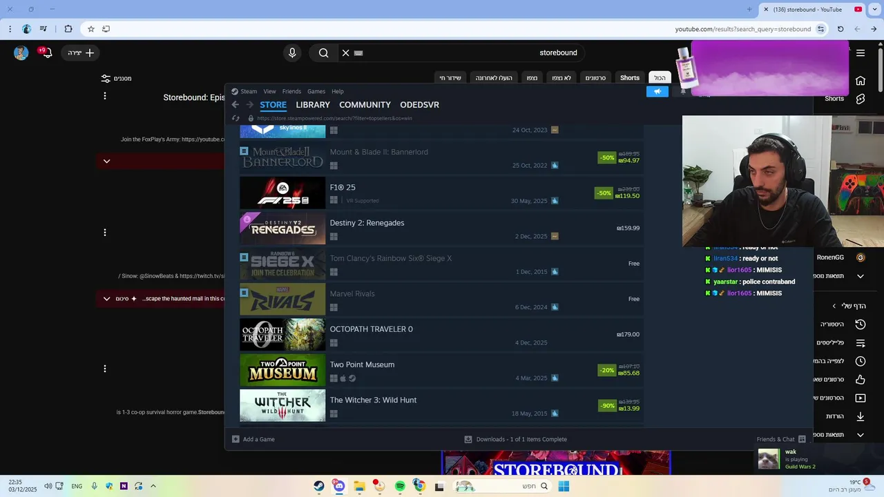Click the Two Point Museum thumbnail
884x497 pixels.
tap(282, 370)
